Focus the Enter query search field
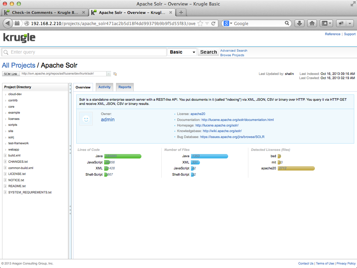 84,52
